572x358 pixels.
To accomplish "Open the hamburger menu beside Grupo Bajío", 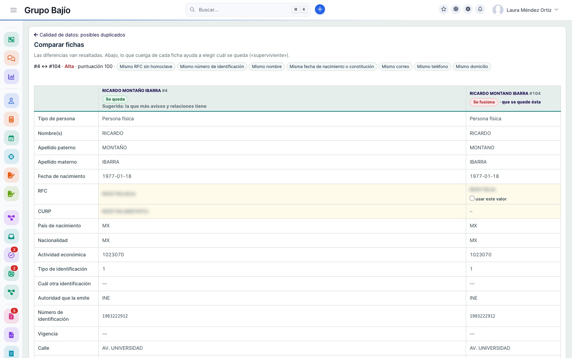I will coord(14,10).
